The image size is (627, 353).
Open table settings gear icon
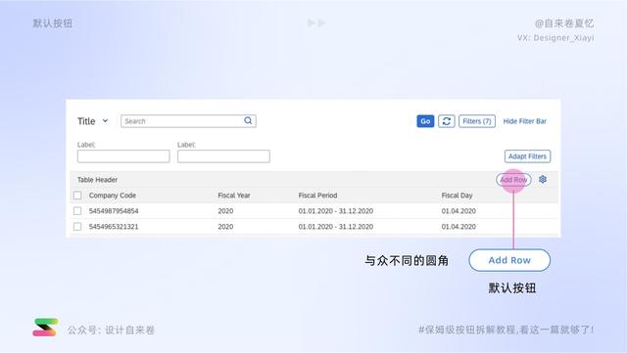tap(543, 179)
